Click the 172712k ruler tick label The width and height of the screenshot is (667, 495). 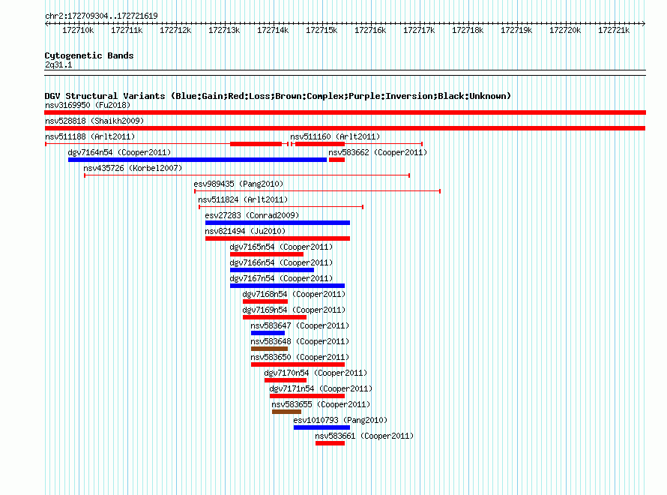pyautogui.click(x=175, y=30)
